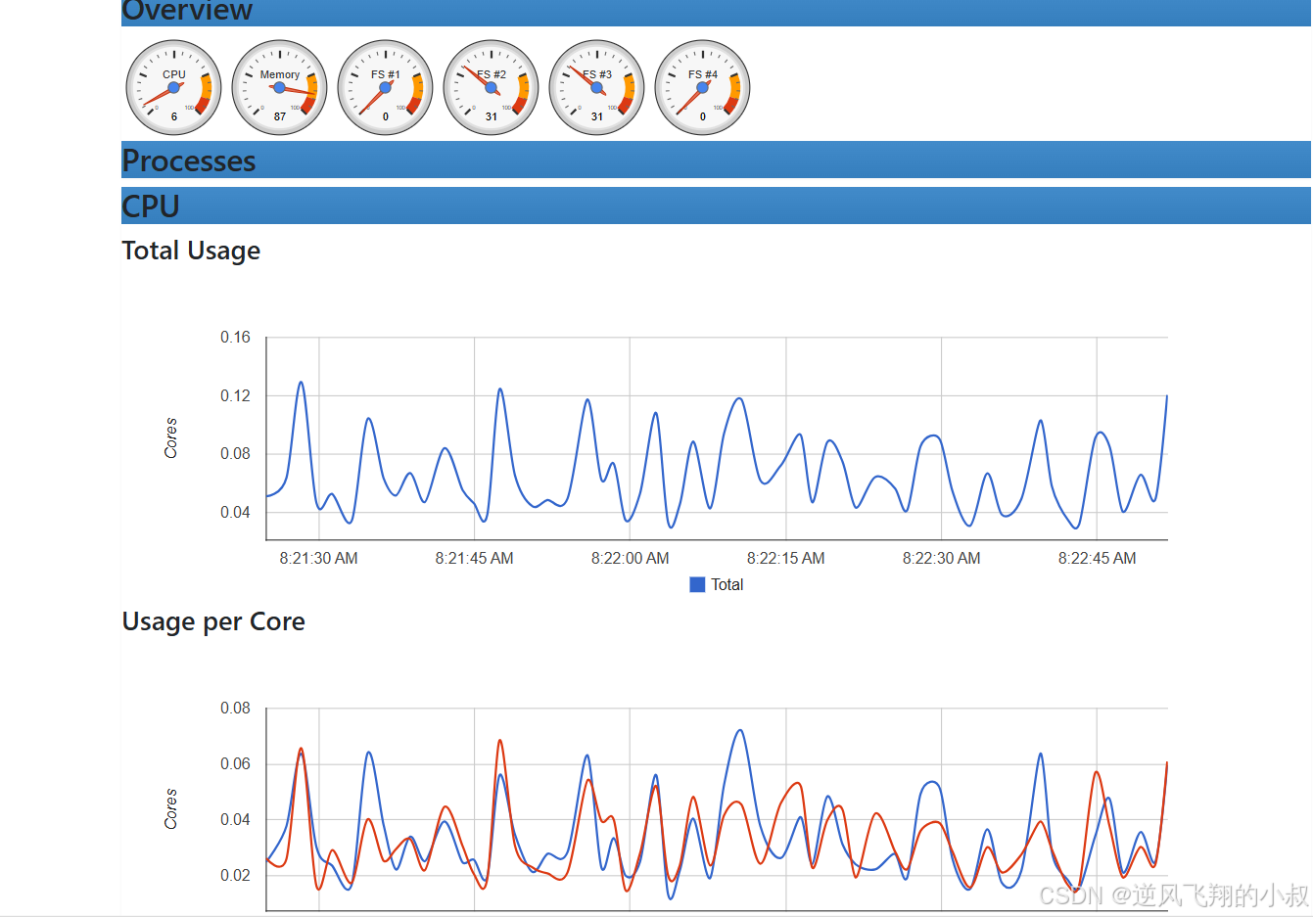This screenshot has width=1313, height=917.
Task: Click the 8:22:15 AM axis label
Action: coord(785,559)
